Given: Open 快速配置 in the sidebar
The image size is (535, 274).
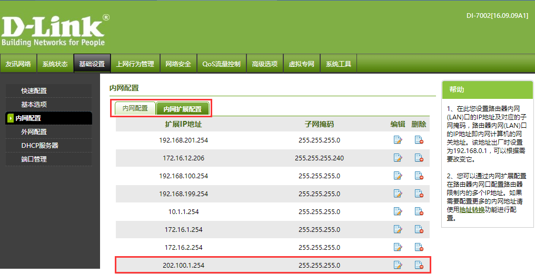Looking at the screenshot, I should pyautogui.click(x=48, y=90).
